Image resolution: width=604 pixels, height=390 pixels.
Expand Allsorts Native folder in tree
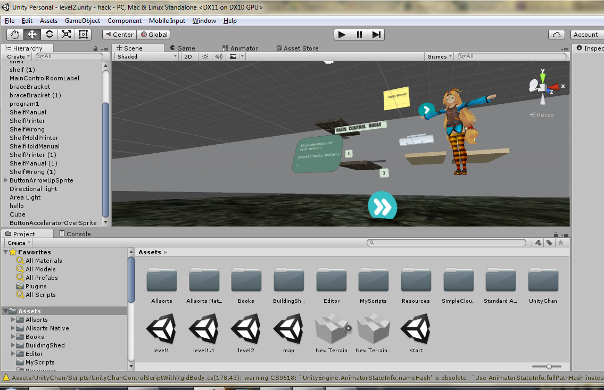click(x=13, y=328)
